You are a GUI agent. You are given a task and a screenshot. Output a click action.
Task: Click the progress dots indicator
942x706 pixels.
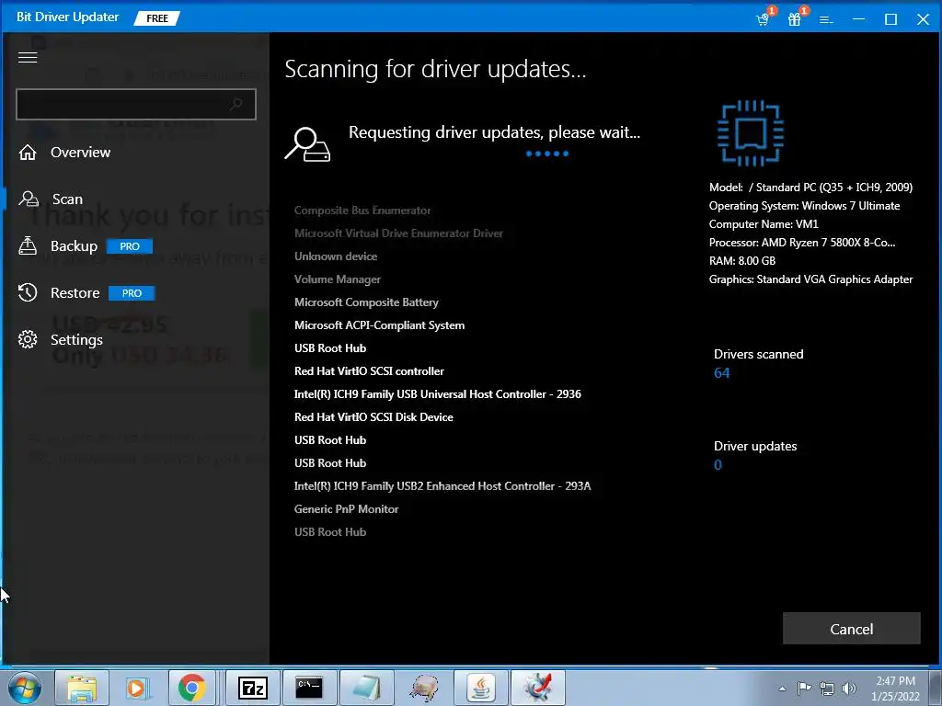click(x=547, y=154)
